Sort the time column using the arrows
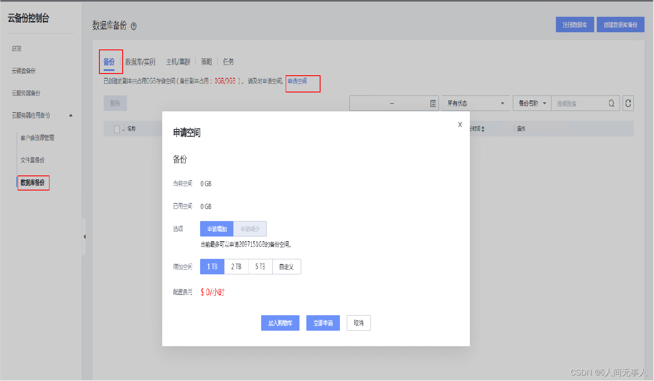Viewport: 654px width, 381px height. coord(483,129)
